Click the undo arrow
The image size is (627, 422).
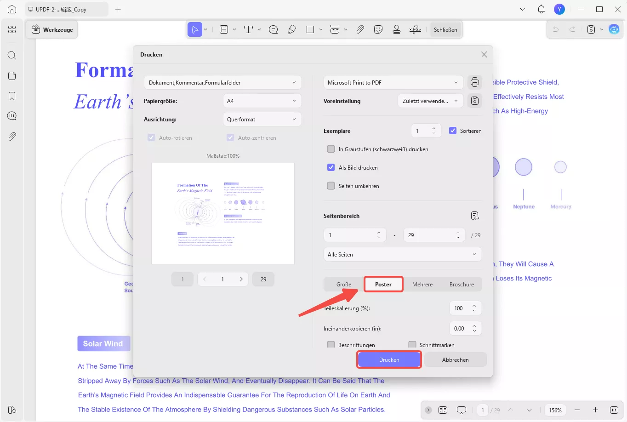(556, 29)
